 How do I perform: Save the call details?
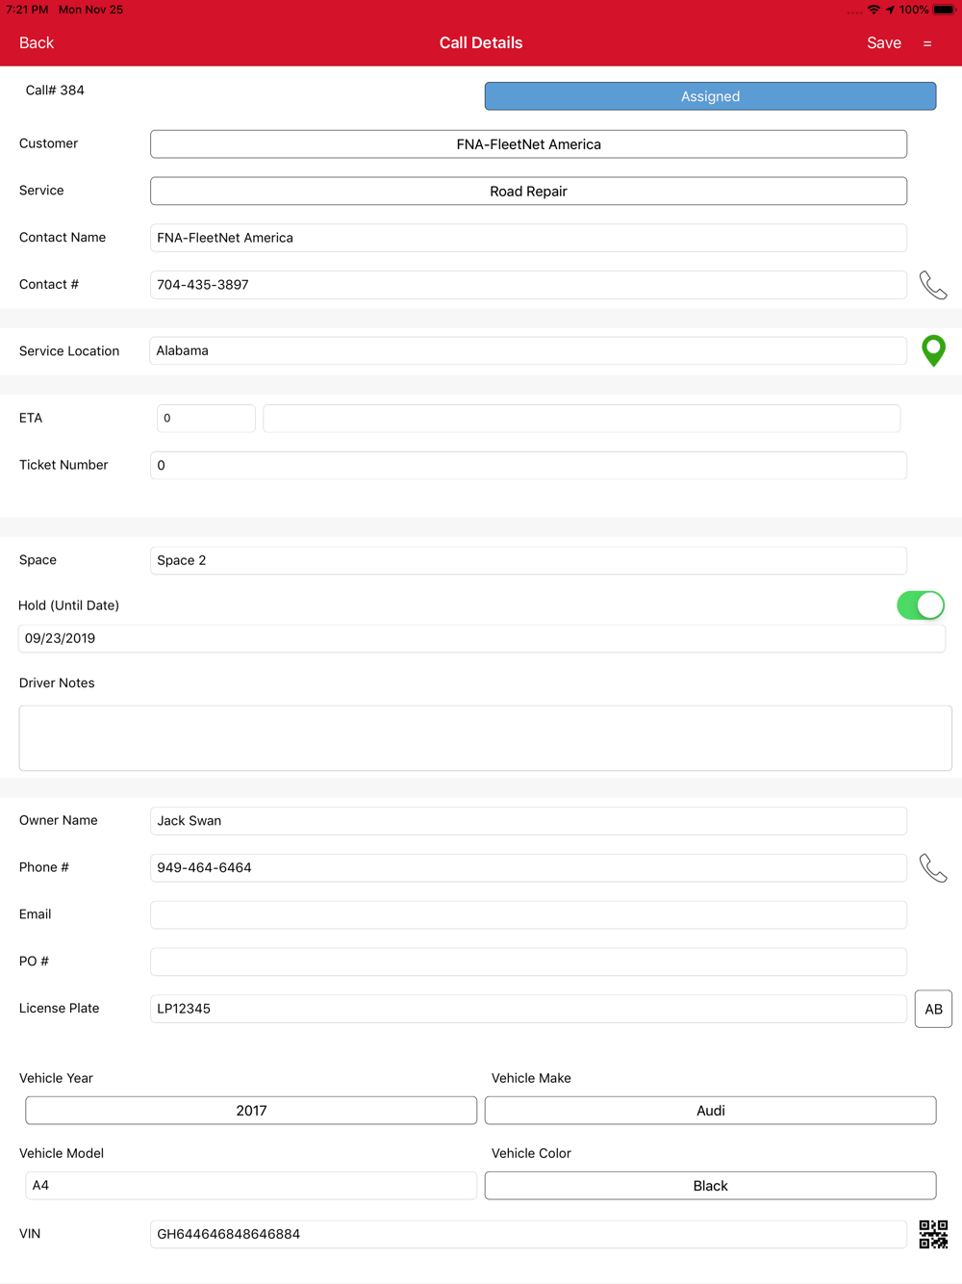884,43
